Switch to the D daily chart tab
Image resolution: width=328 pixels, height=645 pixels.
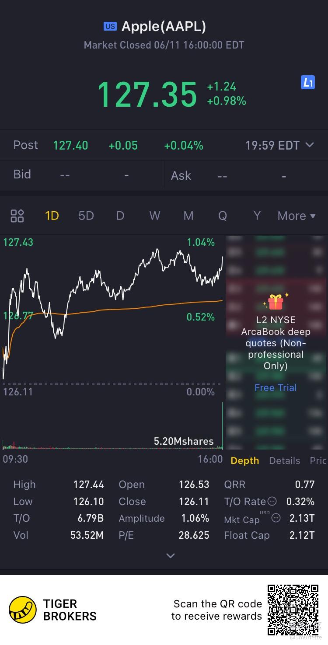tap(120, 216)
